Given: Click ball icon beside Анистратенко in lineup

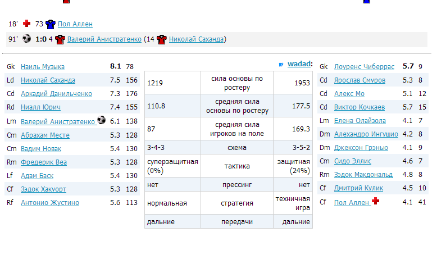Looking at the screenshot, I should [x=102, y=120].
